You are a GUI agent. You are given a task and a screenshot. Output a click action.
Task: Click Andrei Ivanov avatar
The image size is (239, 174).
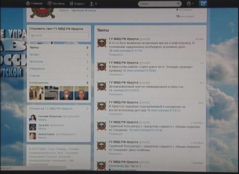[x=32, y=136]
